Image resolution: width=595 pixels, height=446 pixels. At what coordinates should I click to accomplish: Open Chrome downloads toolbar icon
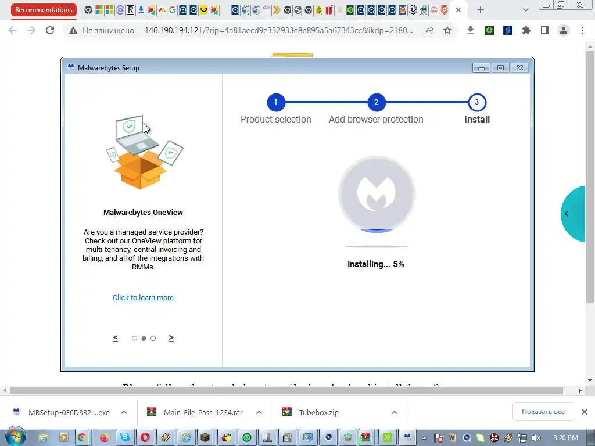[x=471, y=30]
